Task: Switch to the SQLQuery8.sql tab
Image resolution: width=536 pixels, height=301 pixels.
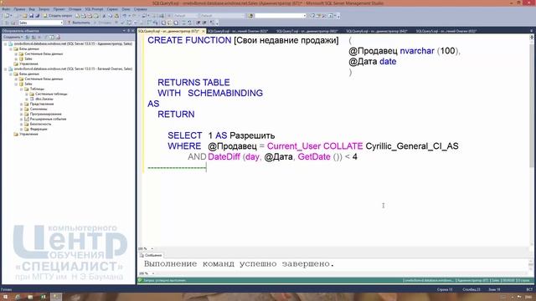Action: (238, 31)
